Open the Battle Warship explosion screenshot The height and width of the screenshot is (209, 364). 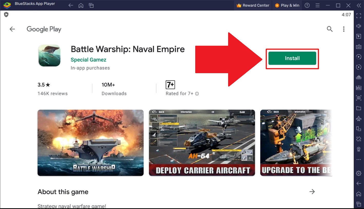[x=90, y=143]
